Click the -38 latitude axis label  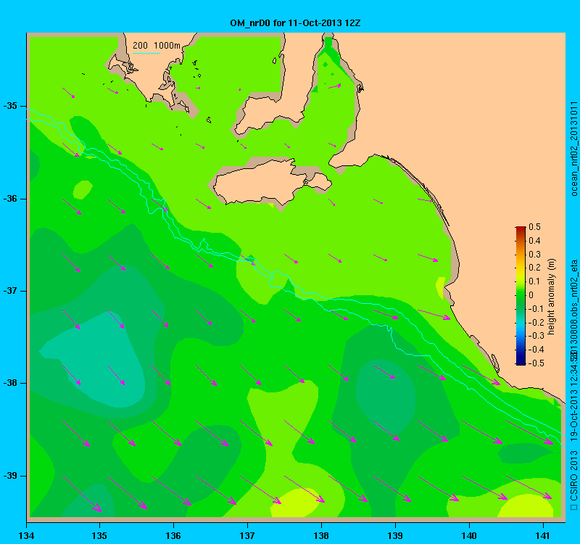point(10,383)
